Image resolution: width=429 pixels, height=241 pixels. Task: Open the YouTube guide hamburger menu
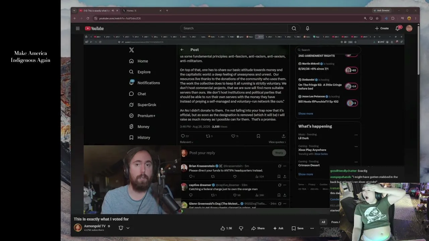click(78, 28)
